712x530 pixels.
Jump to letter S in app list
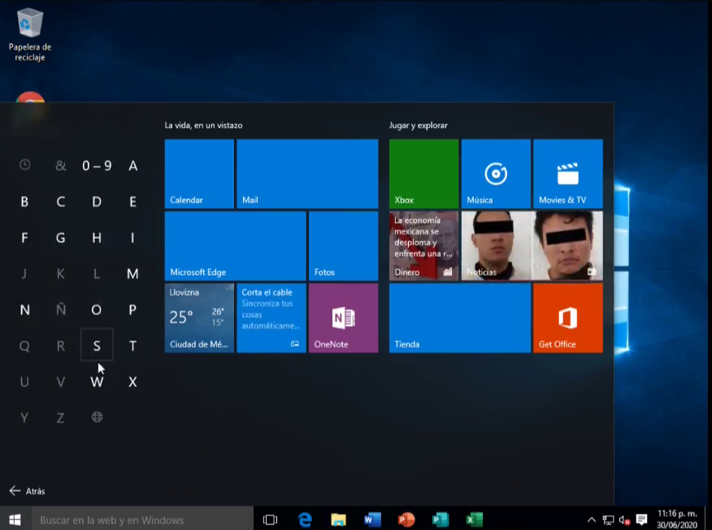click(x=97, y=345)
